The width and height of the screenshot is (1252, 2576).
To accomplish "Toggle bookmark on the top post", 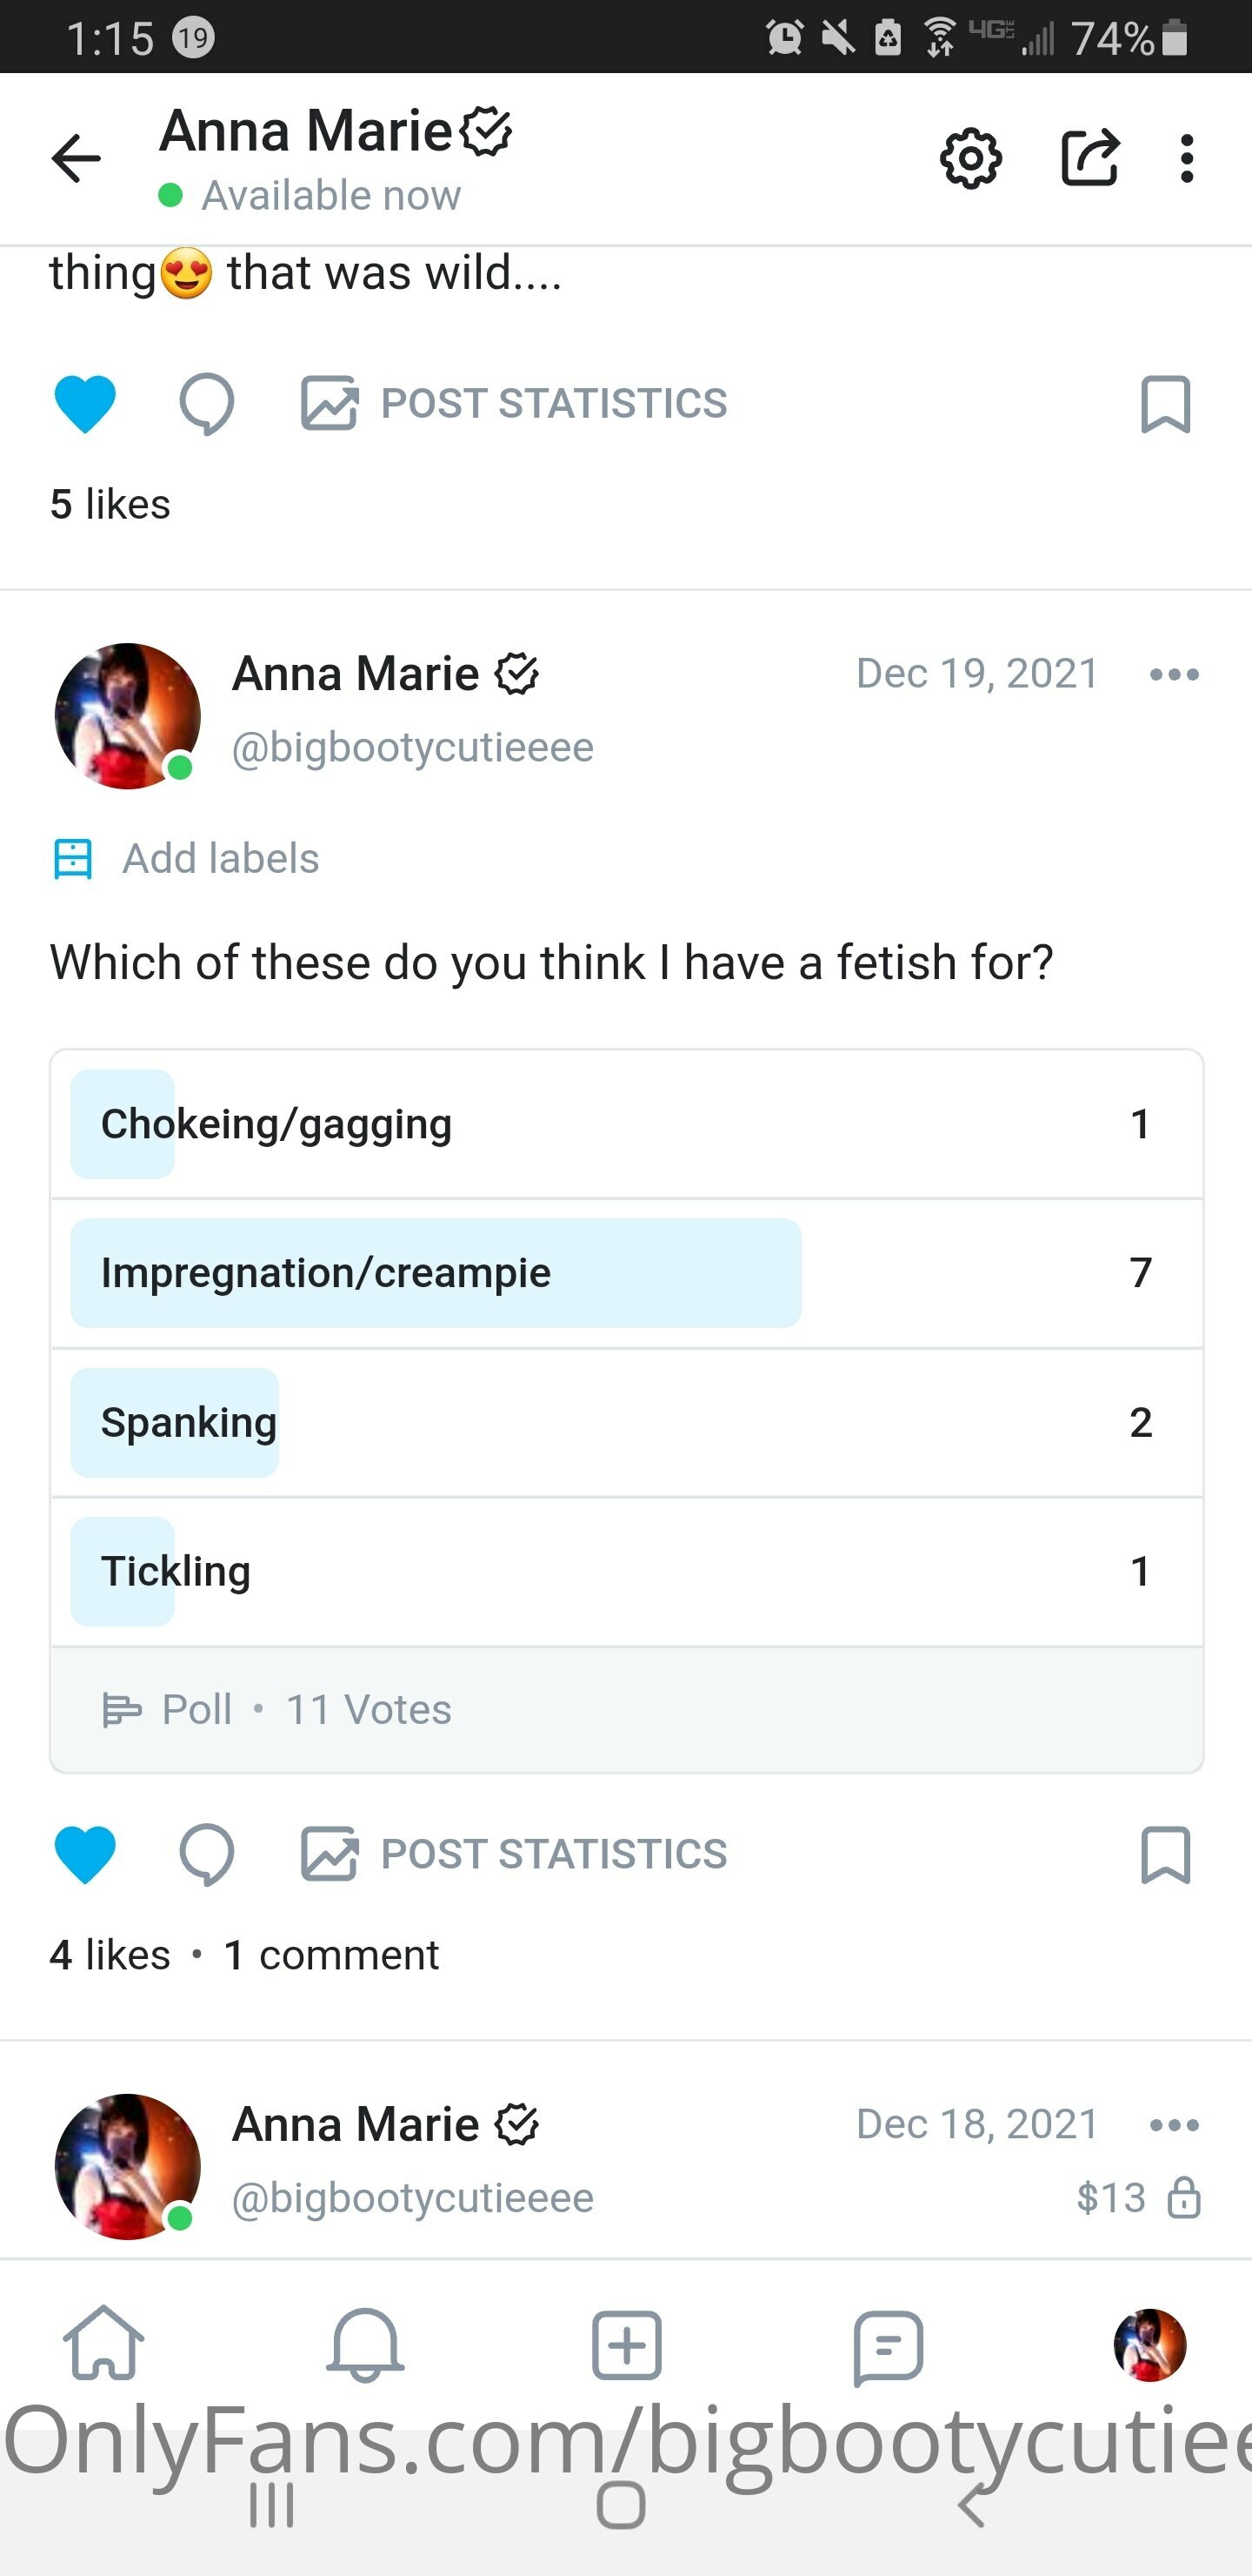I will (x=1165, y=404).
